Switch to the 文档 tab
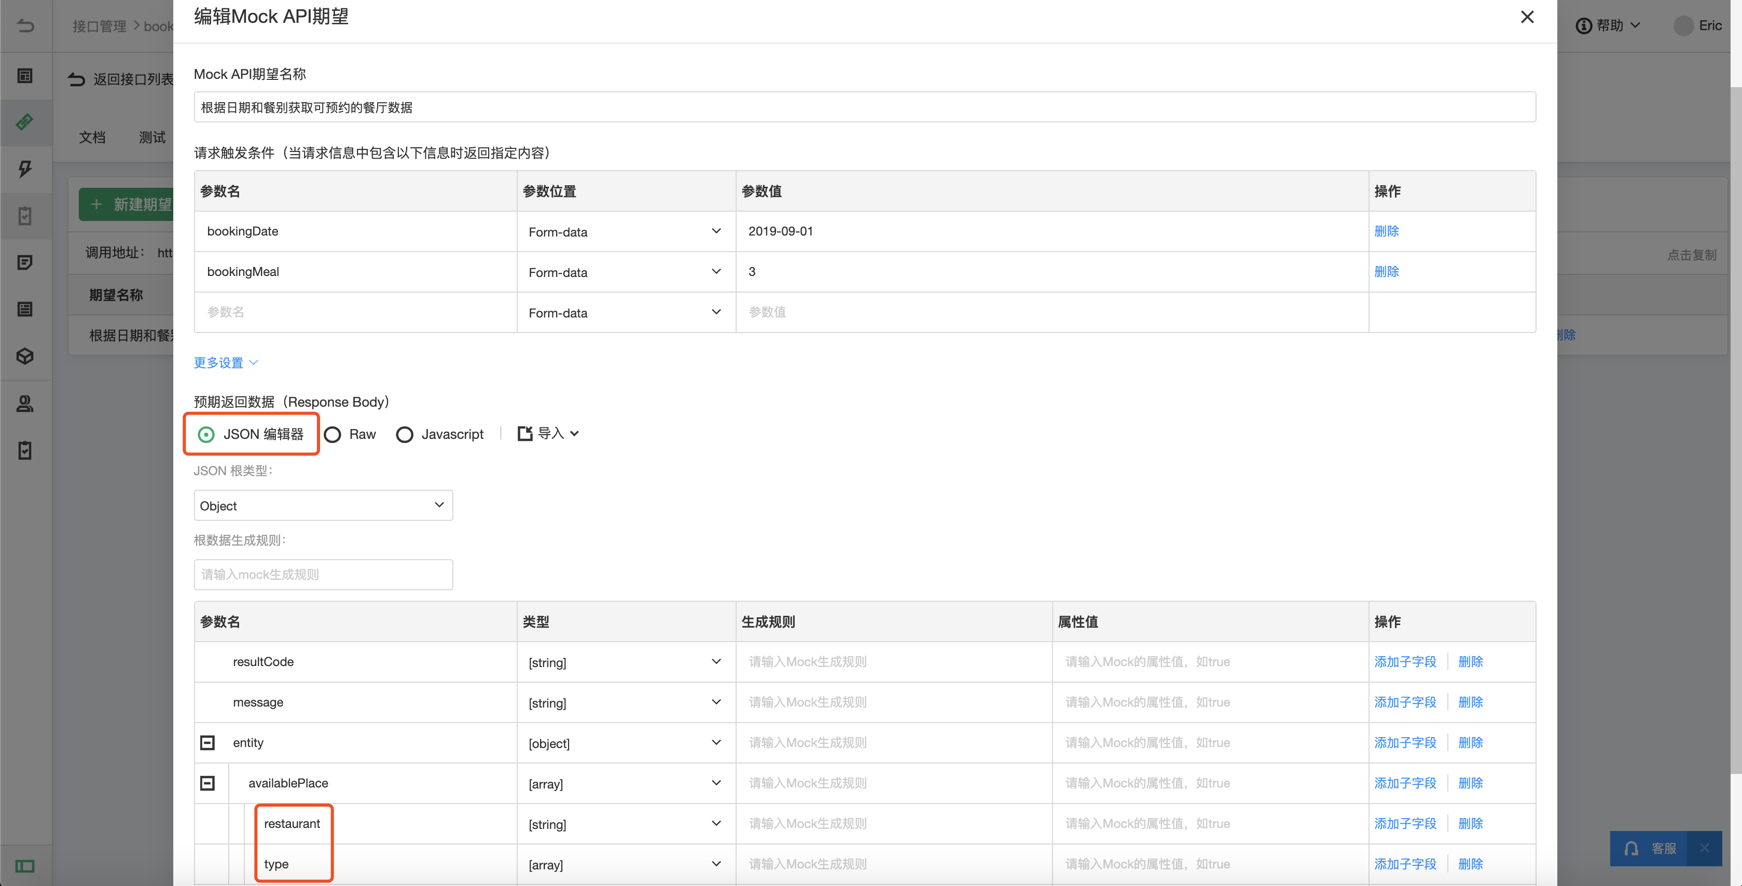 pos(93,137)
